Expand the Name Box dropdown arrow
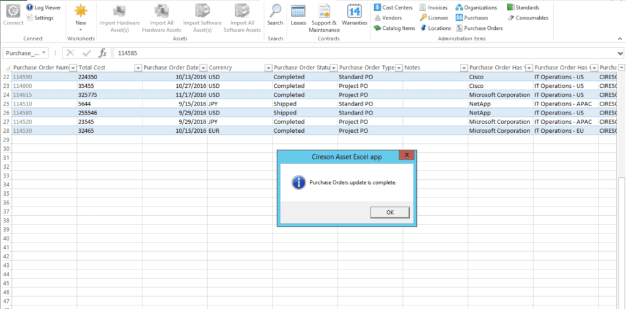 tap(45, 53)
